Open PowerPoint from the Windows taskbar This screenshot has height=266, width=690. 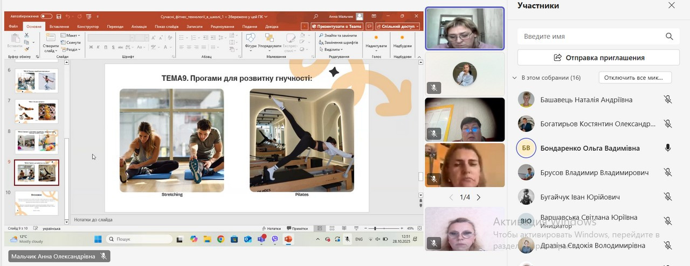pos(288,239)
